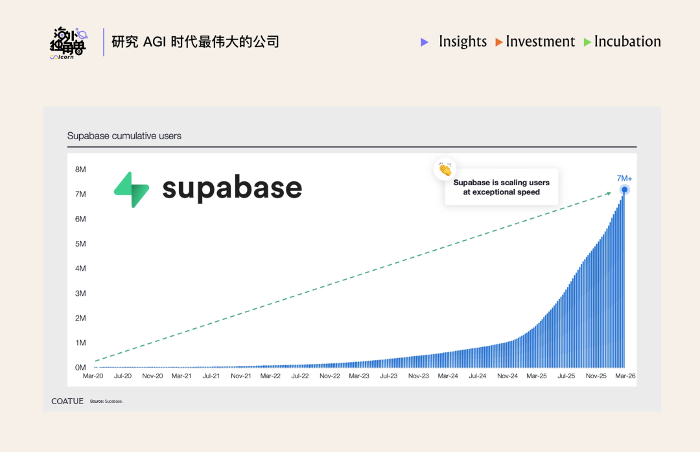Click the Mar-23 x-axis label
Viewport: 700px width, 452px height.
click(359, 376)
